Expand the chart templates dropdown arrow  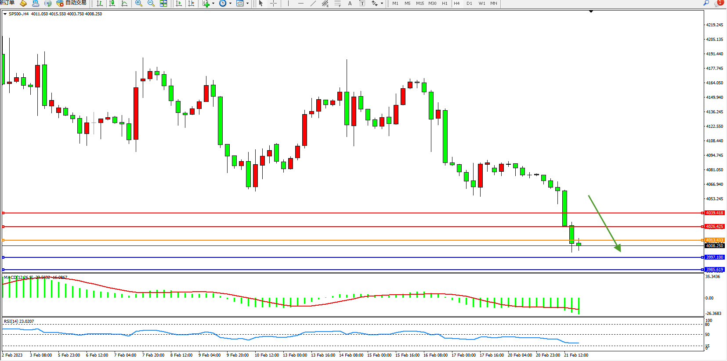247,4
